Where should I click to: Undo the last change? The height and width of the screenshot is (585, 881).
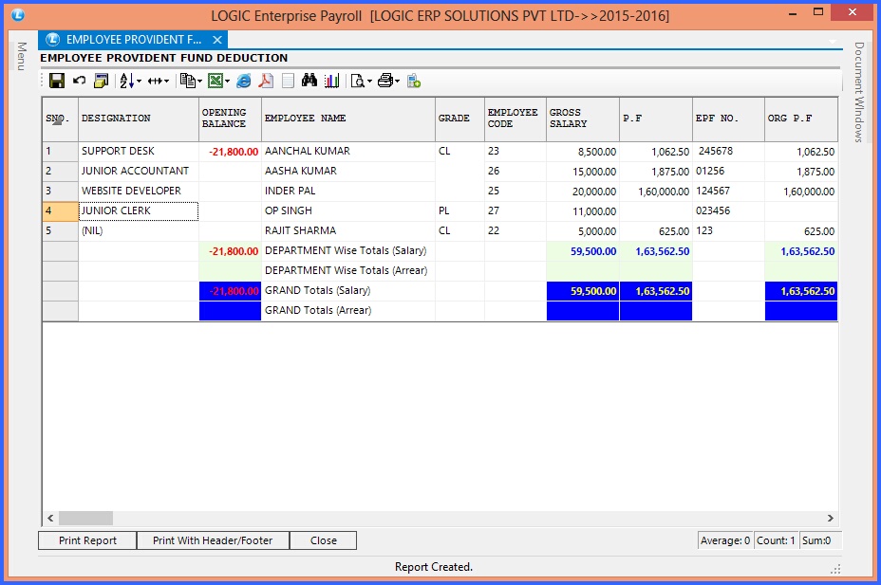click(x=78, y=82)
